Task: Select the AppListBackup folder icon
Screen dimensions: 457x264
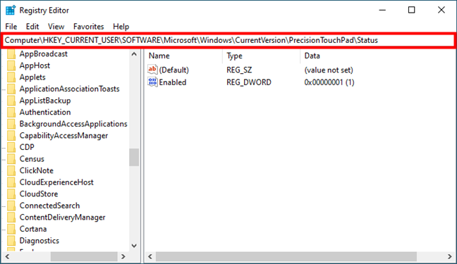Action: point(11,101)
